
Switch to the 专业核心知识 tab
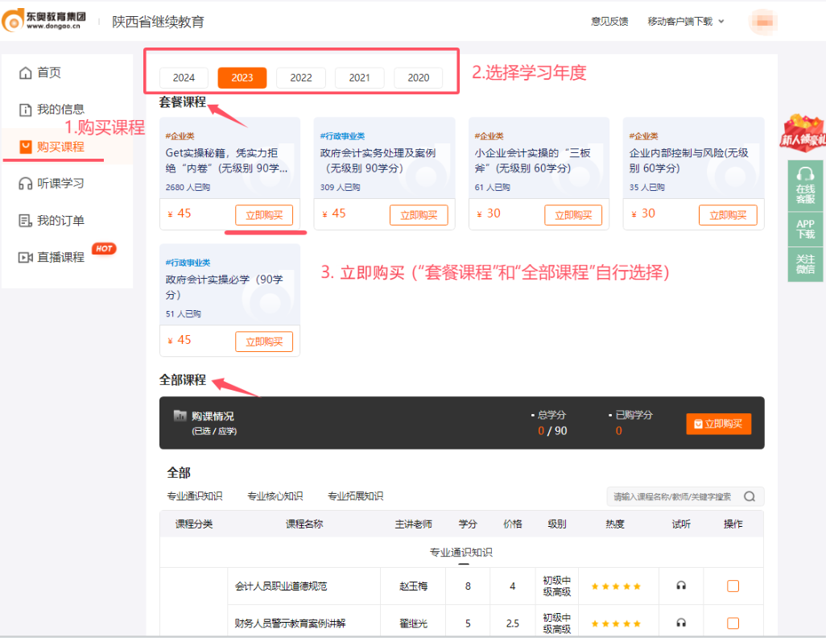275,496
